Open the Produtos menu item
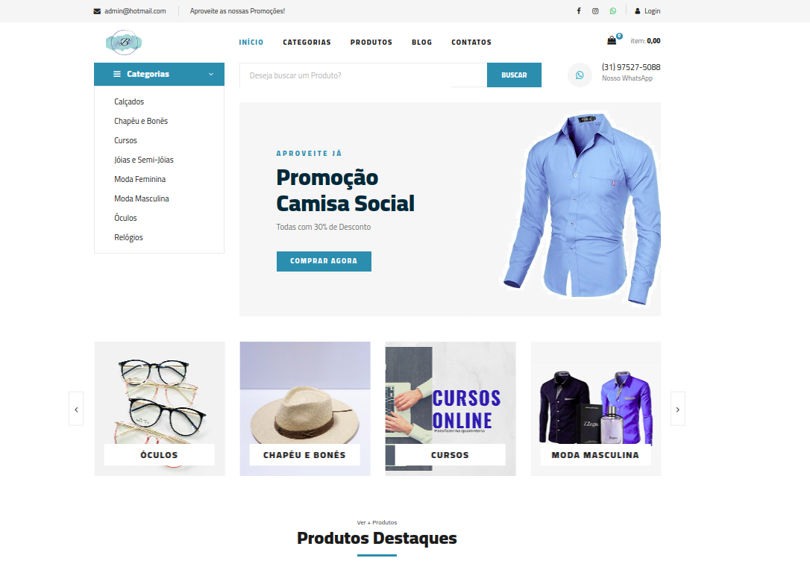Screen dimensions: 810x564 click(371, 43)
